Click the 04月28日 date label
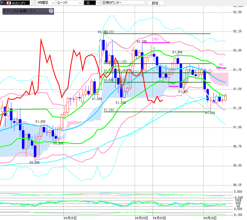Screen dimensions: 247x220 159,218
